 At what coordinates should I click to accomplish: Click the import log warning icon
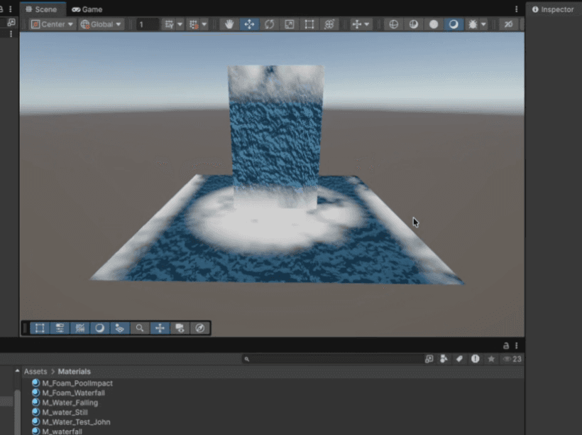pos(475,359)
